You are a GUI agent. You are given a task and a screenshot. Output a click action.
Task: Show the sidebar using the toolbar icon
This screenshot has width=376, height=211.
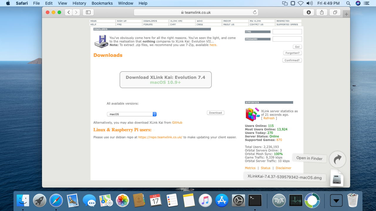click(88, 12)
